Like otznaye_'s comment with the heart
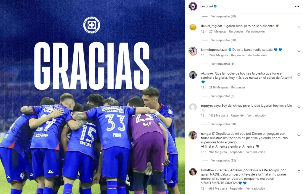The image size is (303, 194). (299, 75)
